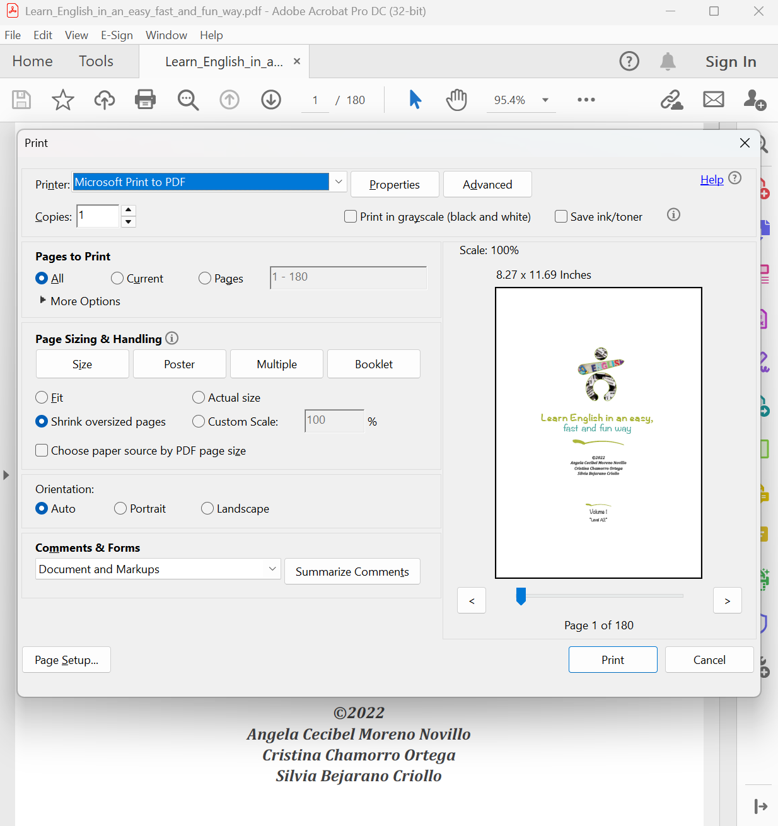Click the Copies number field
The image size is (778, 826).
98,216
